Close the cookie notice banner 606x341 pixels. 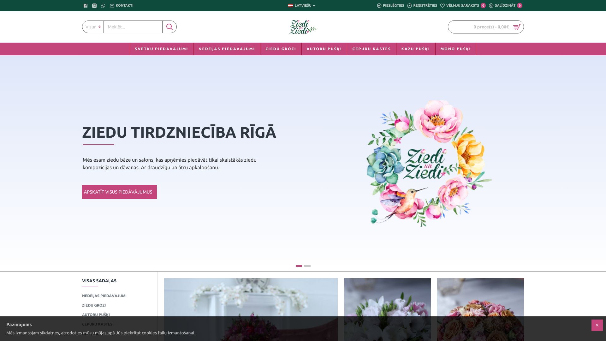(597, 325)
